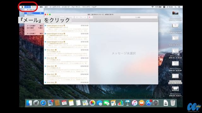Viewport: 202px width, 113px height.
Task: Click the メッセージ未選択 preview pane
Action: [x=124, y=53]
